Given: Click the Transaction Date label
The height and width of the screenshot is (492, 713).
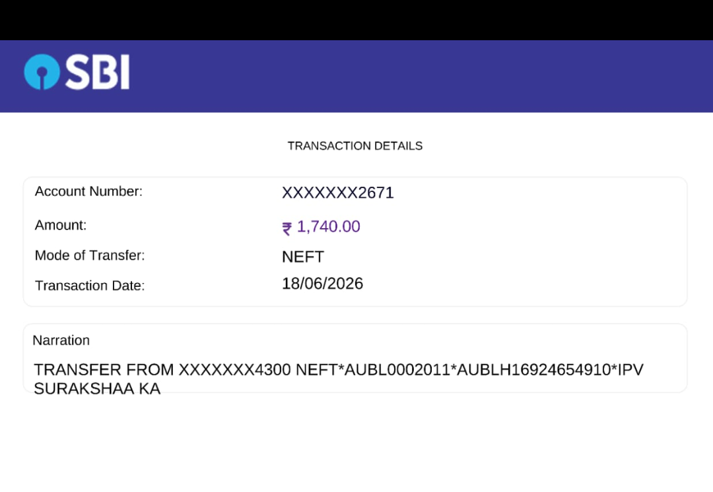Looking at the screenshot, I should point(90,286).
